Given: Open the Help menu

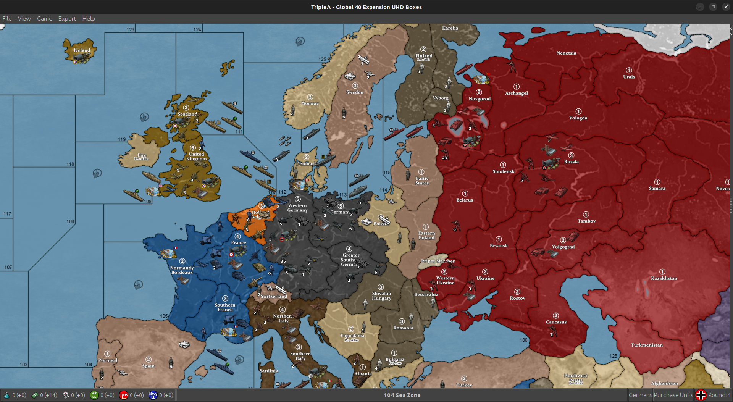Looking at the screenshot, I should pyautogui.click(x=88, y=19).
